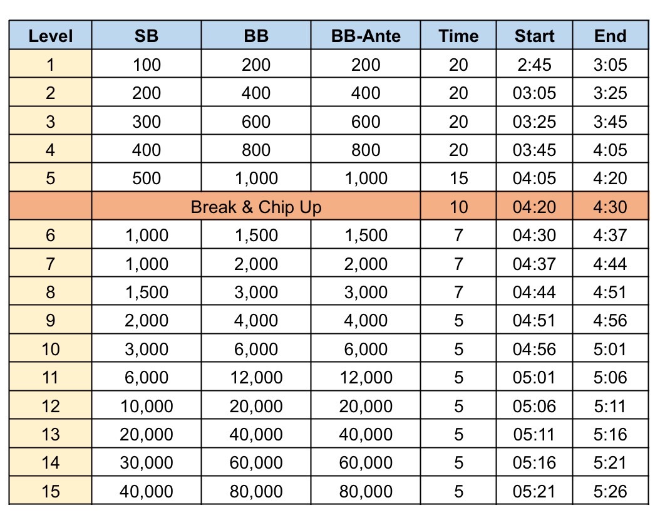This screenshot has height=515, width=660.
Task: Click the 5:26 end time cell
Action: (610, 492)
